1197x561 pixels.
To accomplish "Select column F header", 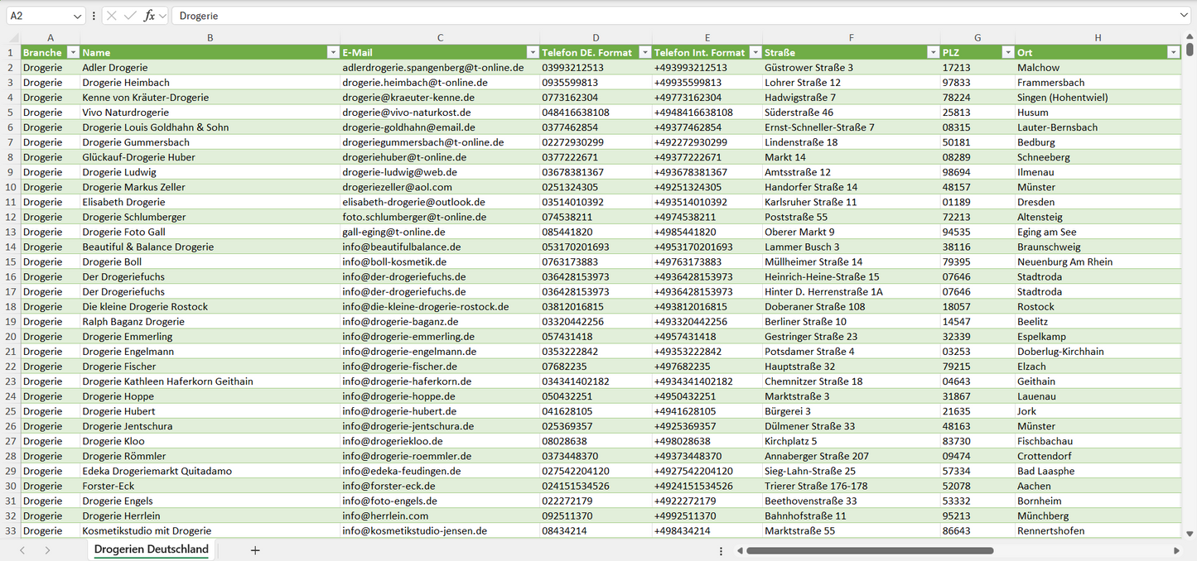I will [x=851, y=38].
